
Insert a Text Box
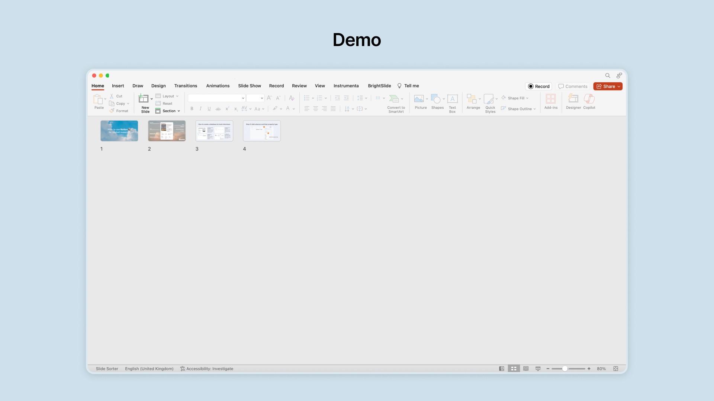(452, 99)
